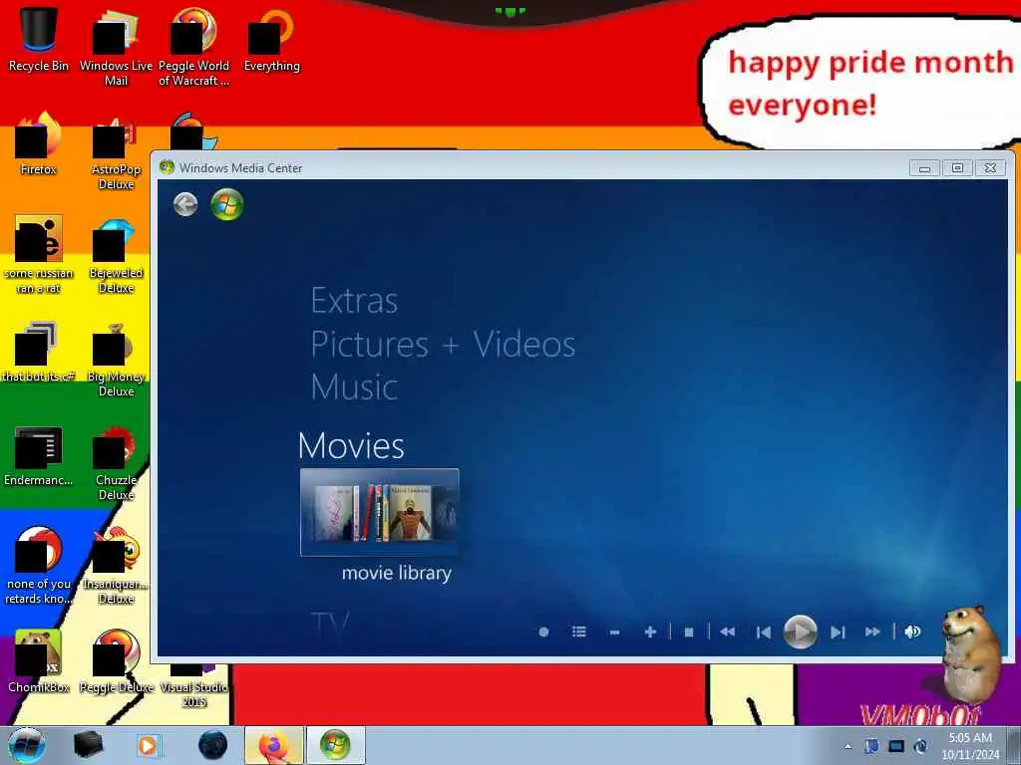The image size is (1021, 765).
Task: Click the channel down minus button
Action: coord(614,632)
